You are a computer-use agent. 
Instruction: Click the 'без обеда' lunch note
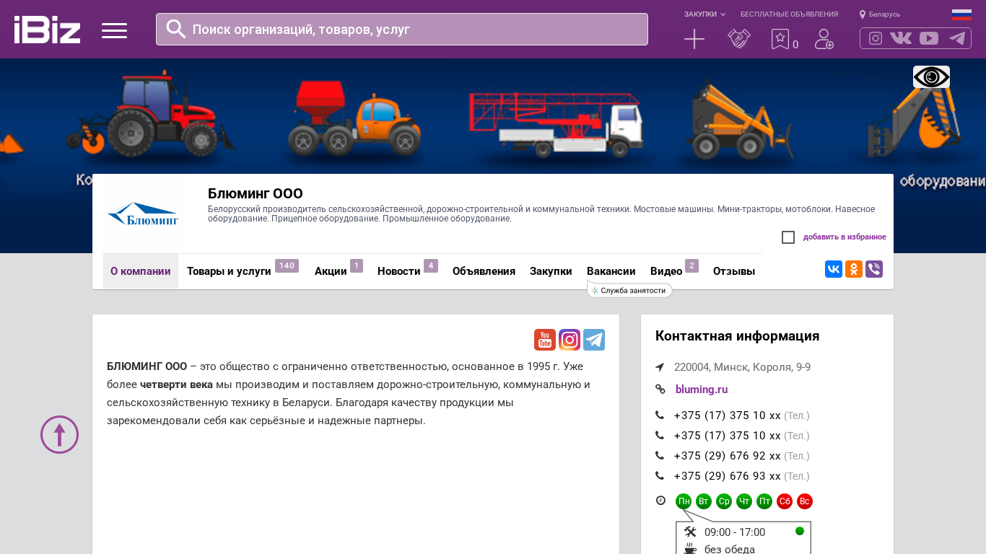tap(730, 550)
